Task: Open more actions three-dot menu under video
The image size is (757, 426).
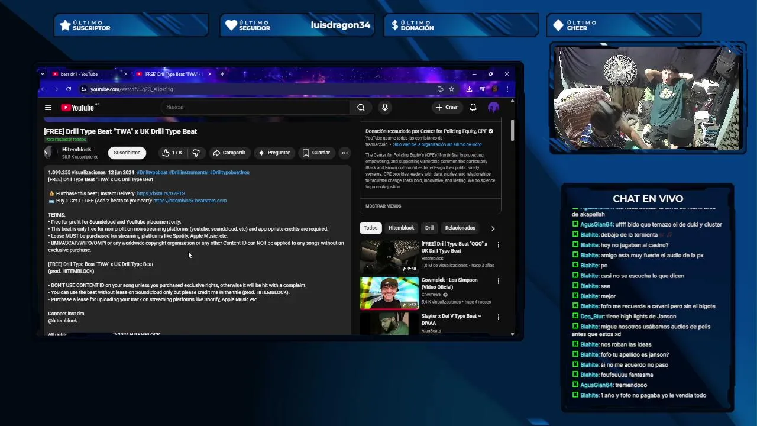Action: tap(345, 153)
